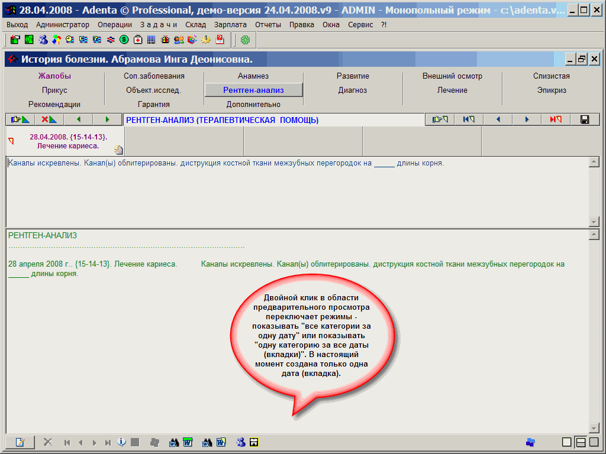This screenshot has width=606, height=454.
Task: Select the 28.04.2008 Лечение кариеса date tab
Action: click(65, 141)
